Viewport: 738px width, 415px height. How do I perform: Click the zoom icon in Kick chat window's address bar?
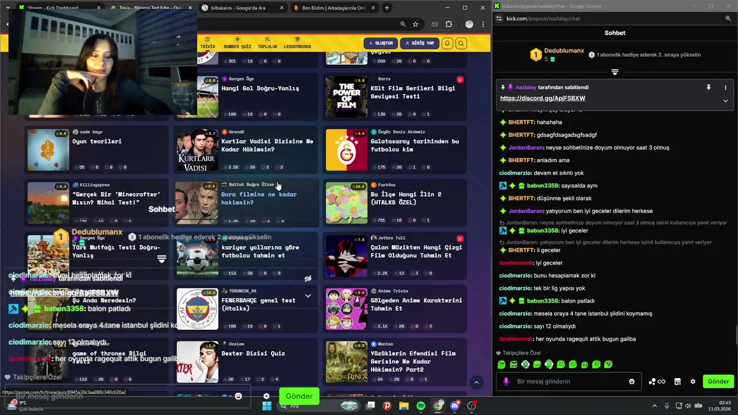point(728,18)
